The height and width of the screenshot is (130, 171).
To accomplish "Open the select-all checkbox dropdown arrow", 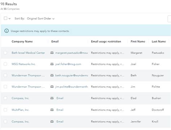I will tap(9, 18).
